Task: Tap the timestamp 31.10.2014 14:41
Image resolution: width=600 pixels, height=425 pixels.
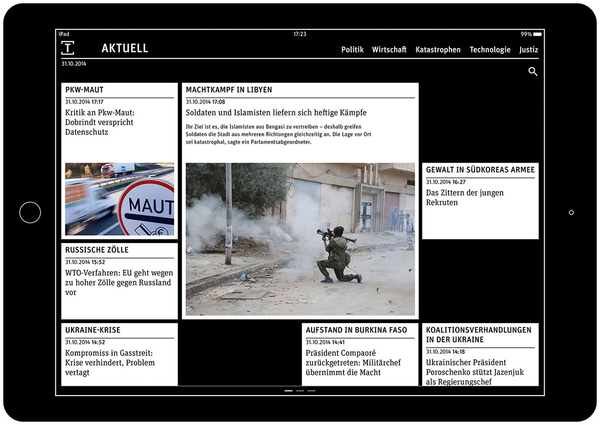Action: 325,342
